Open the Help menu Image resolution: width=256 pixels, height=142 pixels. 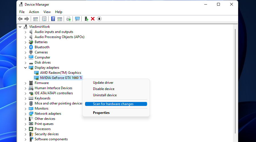59,12
